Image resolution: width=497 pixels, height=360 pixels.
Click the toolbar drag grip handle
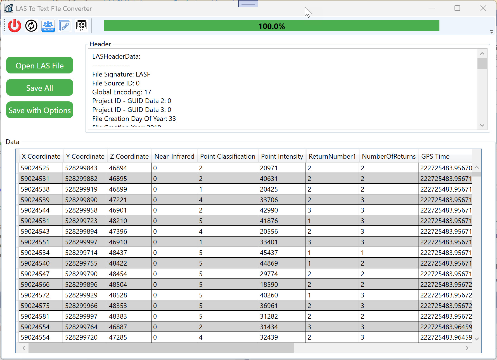(x=4, y=26)
